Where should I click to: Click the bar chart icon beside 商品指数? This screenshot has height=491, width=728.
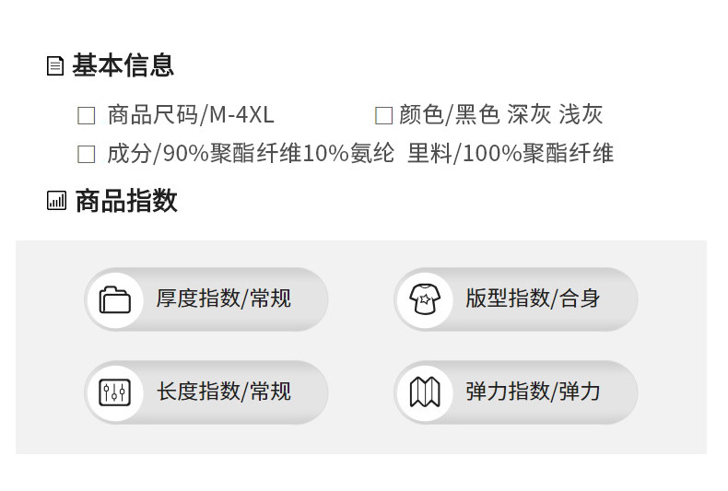click(x=56, y=201)
